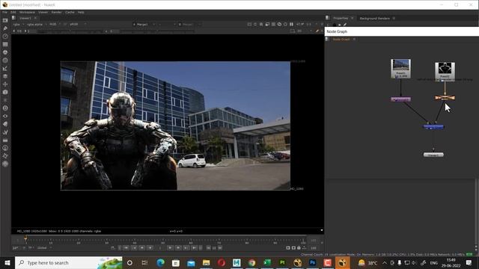Click the Windows search box
This screenshot has width=479, height=269.
[x=69, y=262]
